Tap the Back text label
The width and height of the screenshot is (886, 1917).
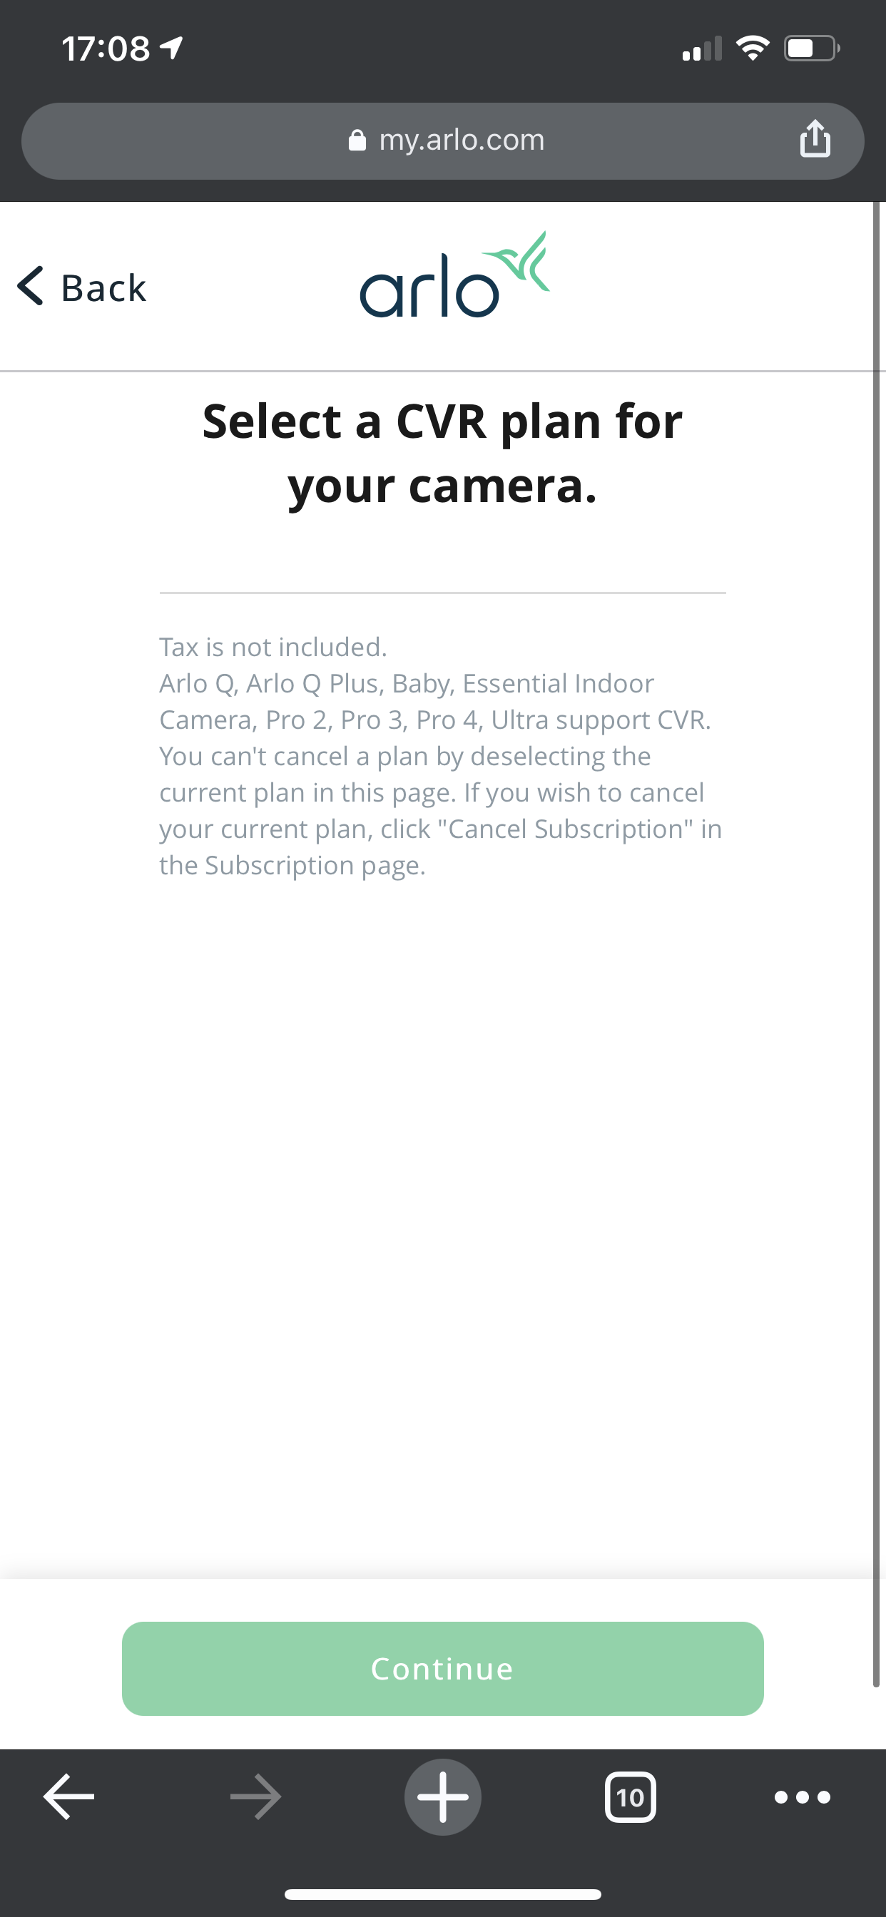pyautogui.click(x=103, y=288)
